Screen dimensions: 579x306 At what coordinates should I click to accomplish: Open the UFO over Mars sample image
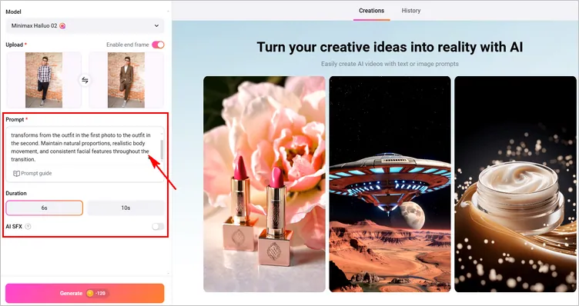390,184
